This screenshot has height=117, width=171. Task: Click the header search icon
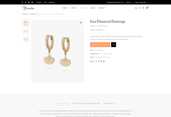pos(136,8)
